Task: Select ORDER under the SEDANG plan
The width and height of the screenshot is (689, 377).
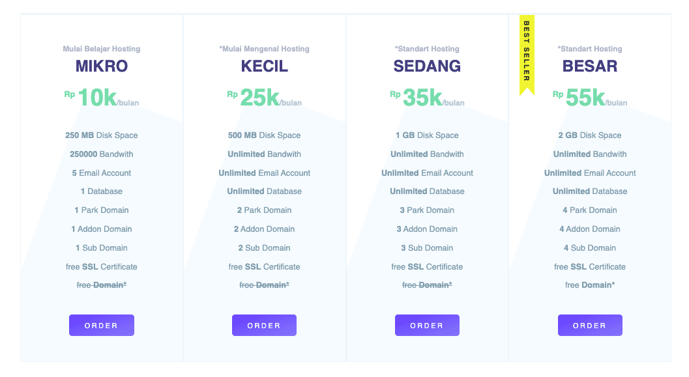Action: [x=427, y=325]
